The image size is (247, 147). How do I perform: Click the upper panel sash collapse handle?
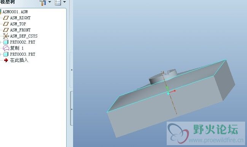pyautogui.click(x=72, y=70)
